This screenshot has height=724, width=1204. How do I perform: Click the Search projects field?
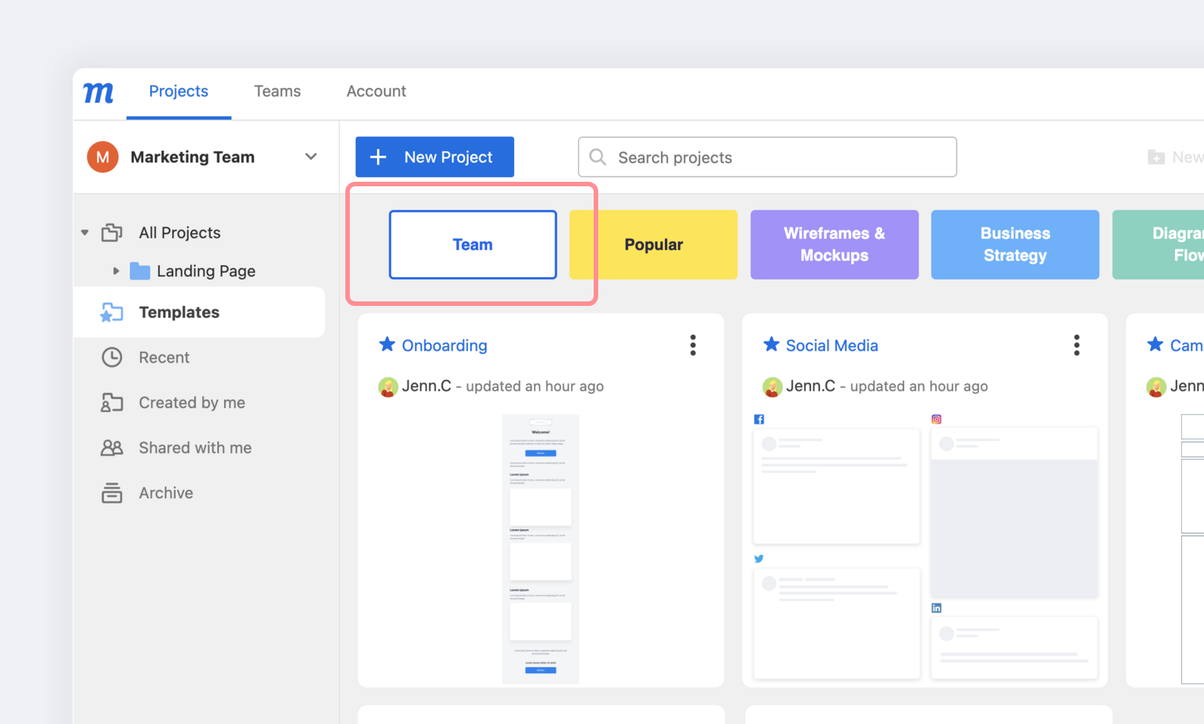(767, 158)
